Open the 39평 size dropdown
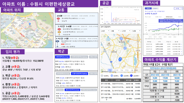 [x=178, y=8]
